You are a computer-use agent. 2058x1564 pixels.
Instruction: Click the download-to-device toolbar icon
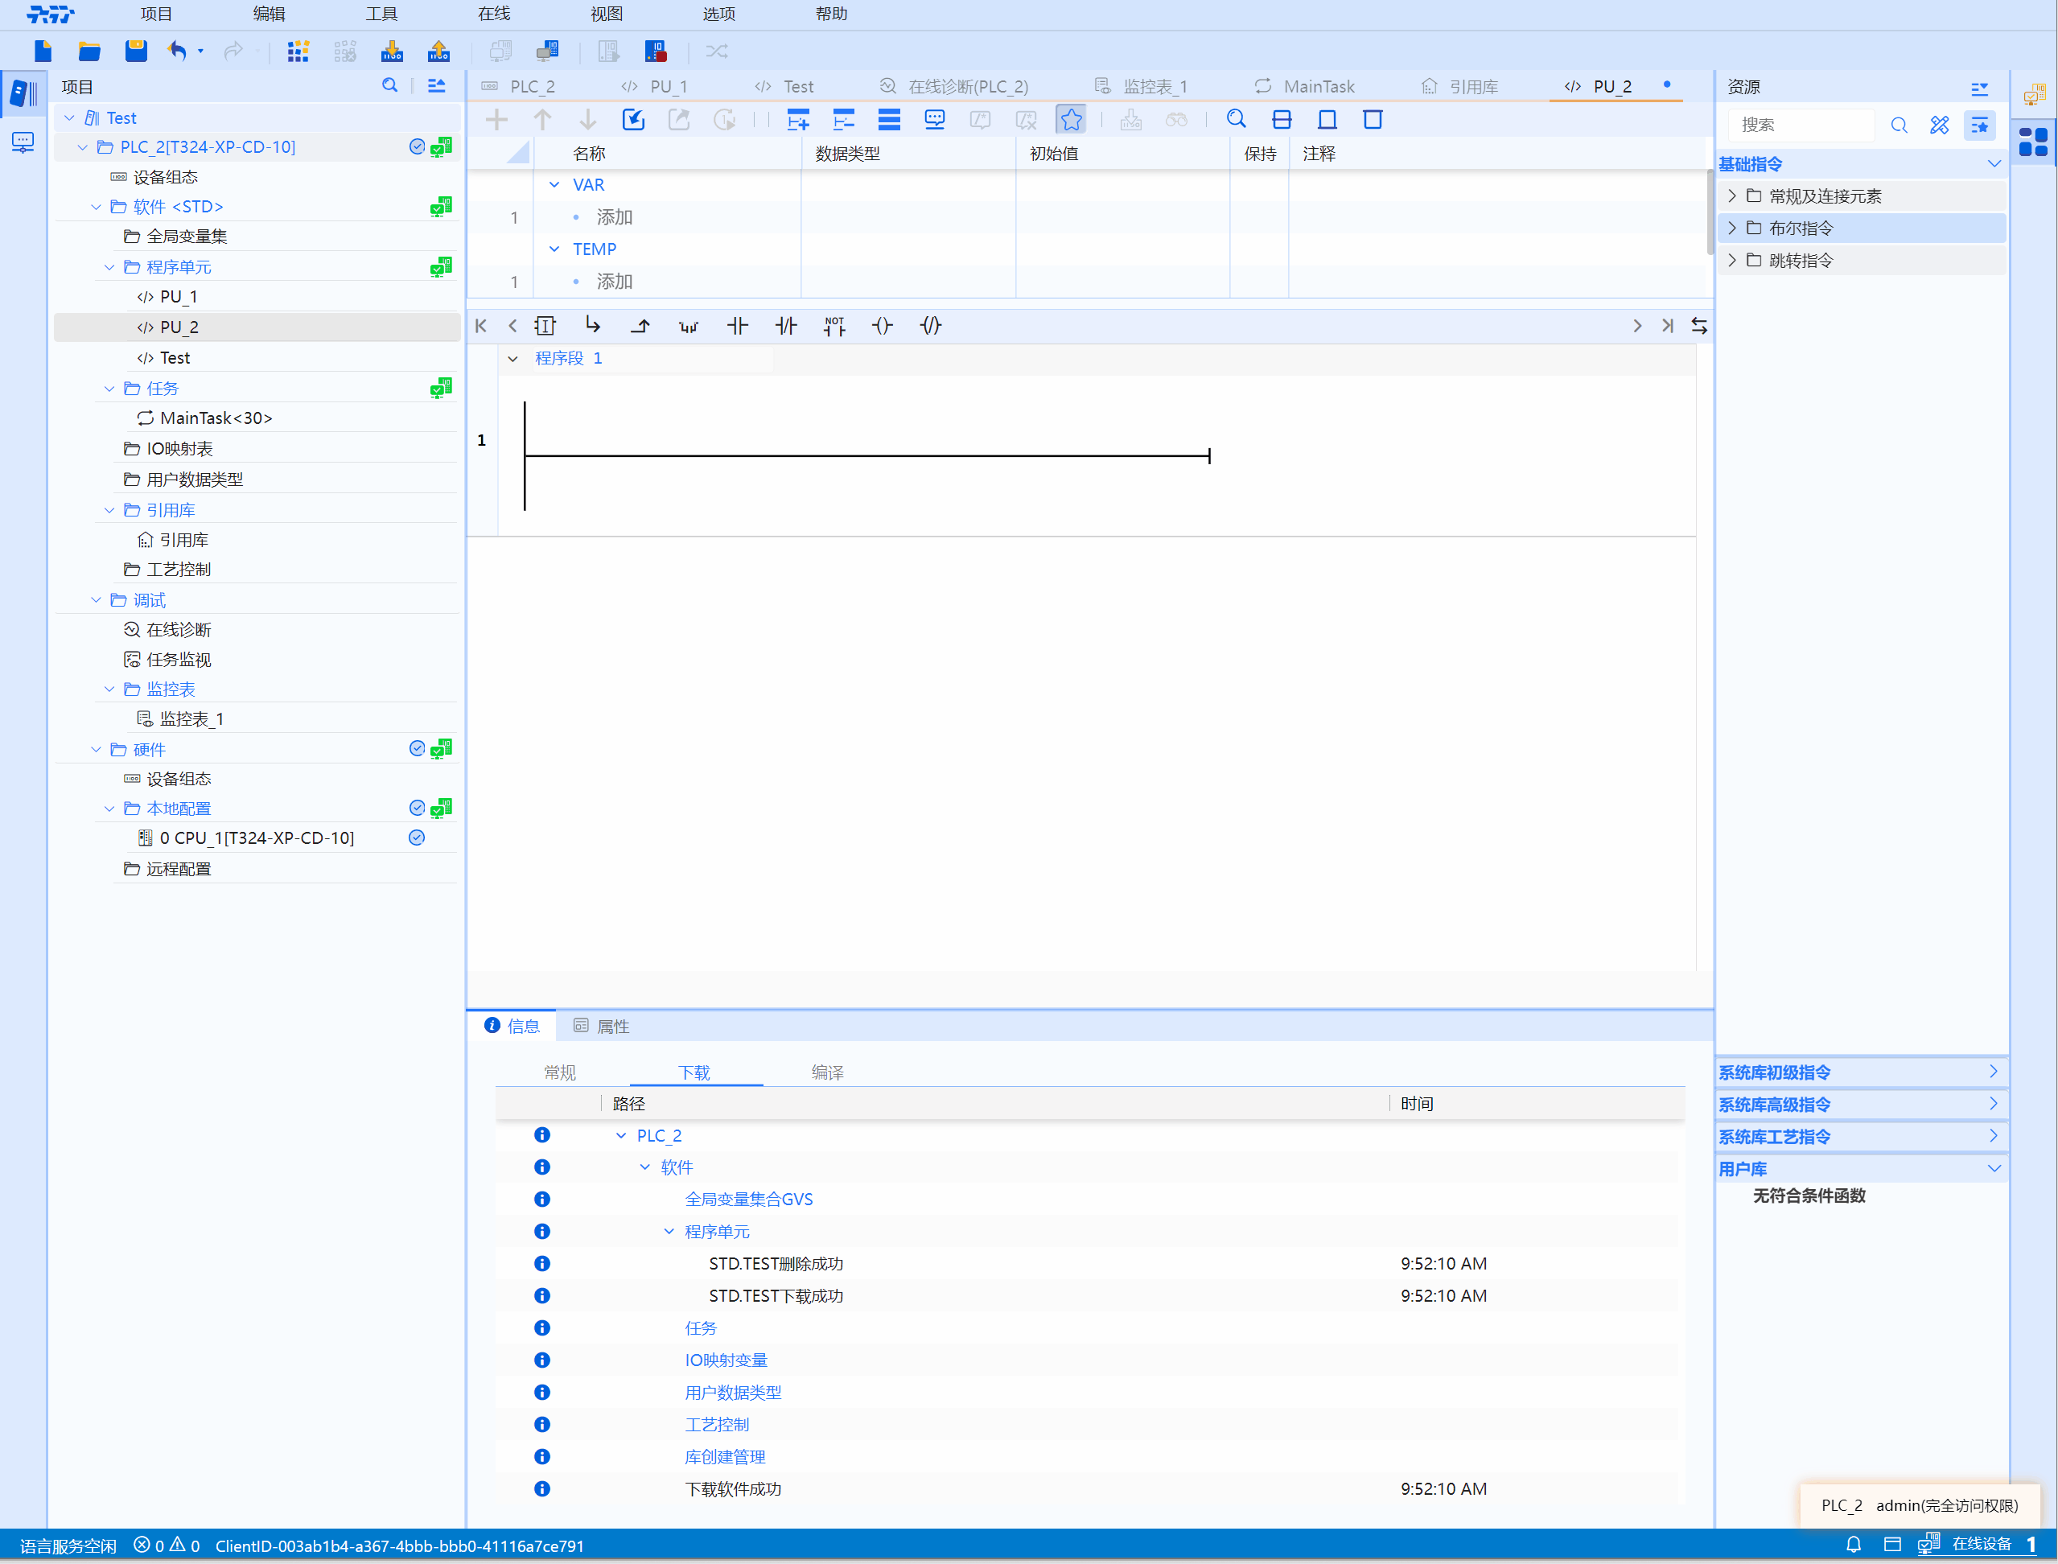(x=392, y=51)
